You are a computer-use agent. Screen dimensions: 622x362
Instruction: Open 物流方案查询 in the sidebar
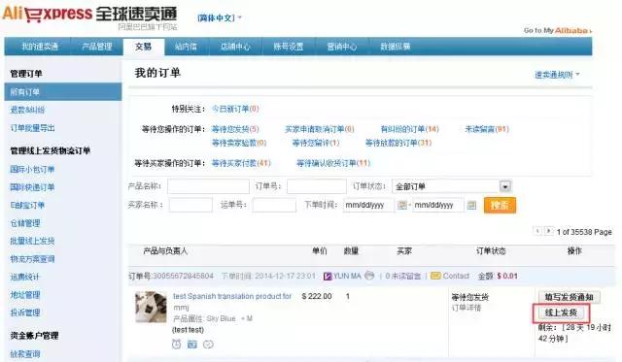pyautogui.click(x=32, y=259)
